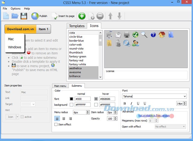Select fantasy-green in icon set list
This screenshot has width=193, height=141.
click(x=78, y=56)
